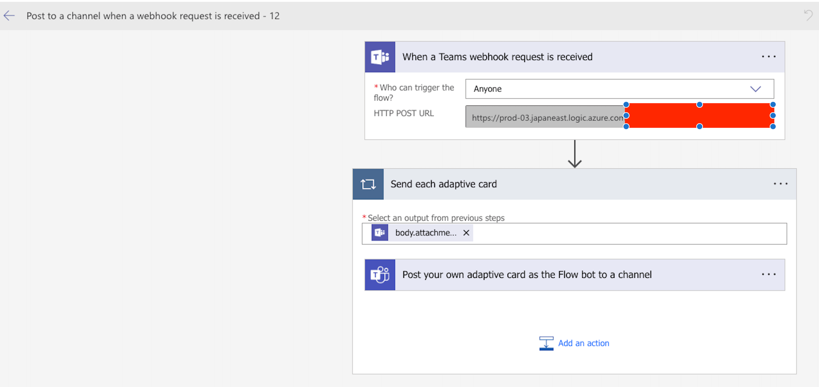Image resolution: width=819 pixels, height=387 pixels.
Task: Open the 'Who can trigger the flow?' dropdown
Action: coord(604,89)
